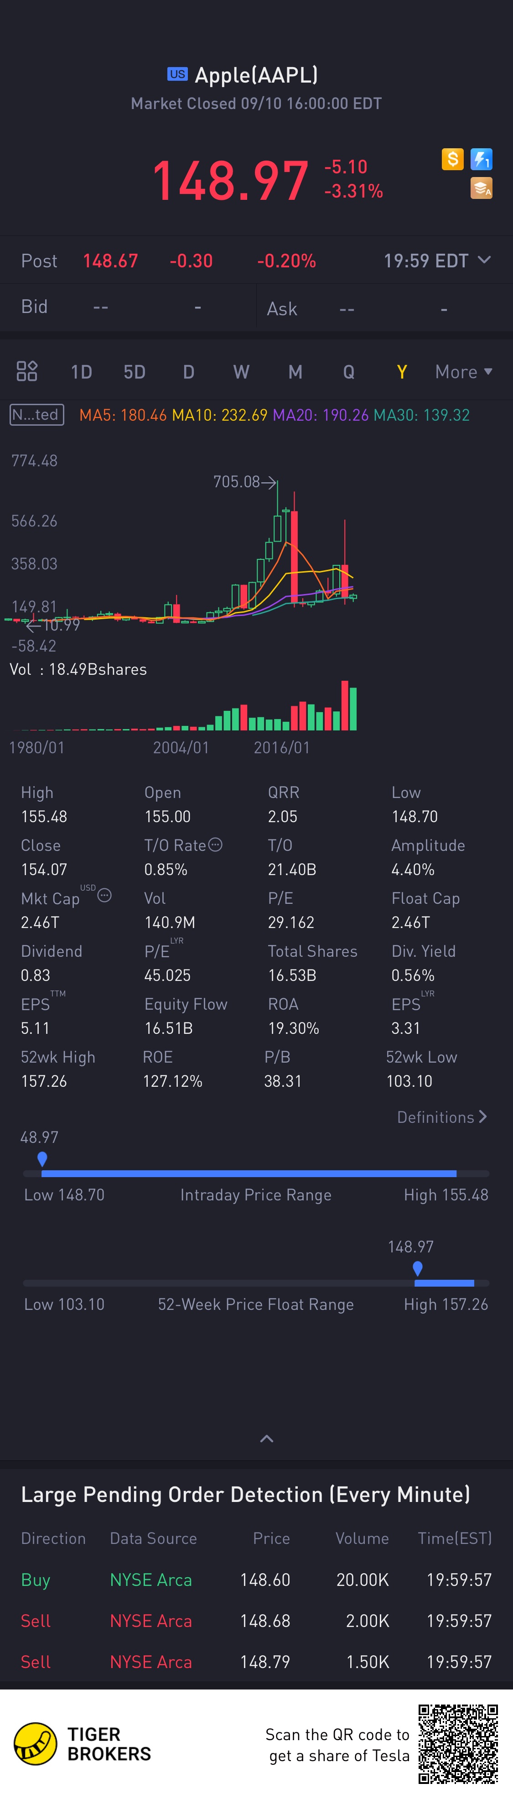Tap the Tesla share QR code
Viewport: 513px width, 1799px height.
coord(458,1744)
